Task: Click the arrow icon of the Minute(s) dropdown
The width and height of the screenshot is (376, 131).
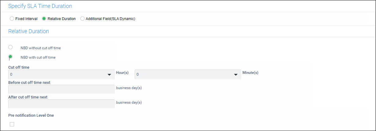Action: (235, 75)
